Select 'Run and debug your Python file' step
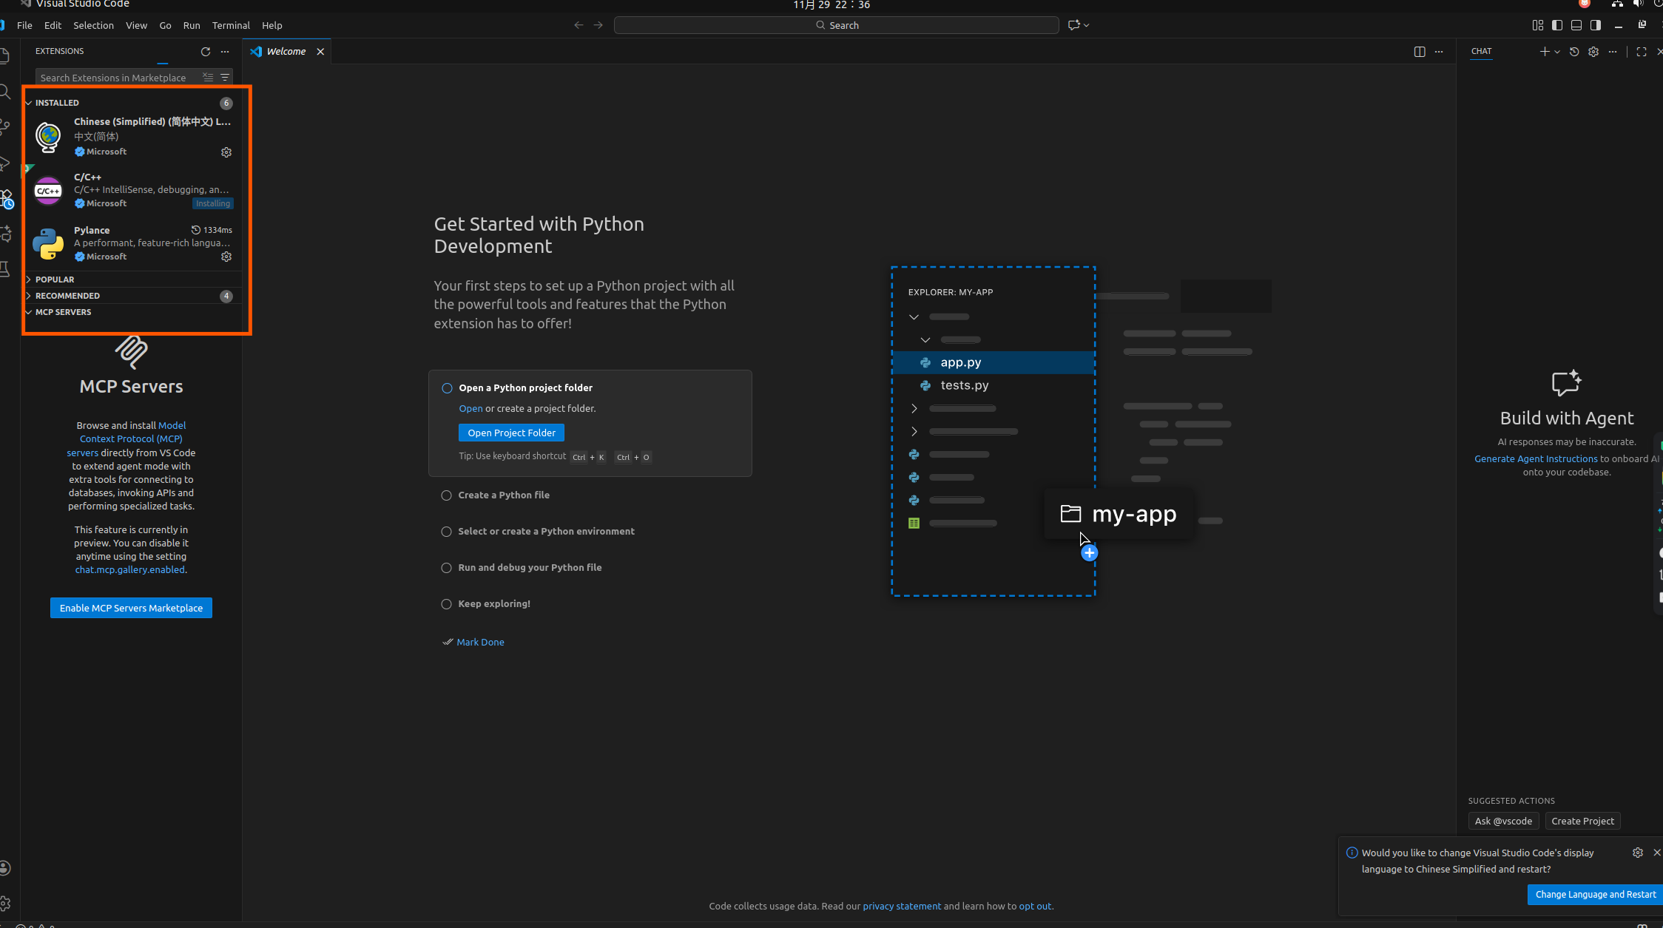 (529, 568)
